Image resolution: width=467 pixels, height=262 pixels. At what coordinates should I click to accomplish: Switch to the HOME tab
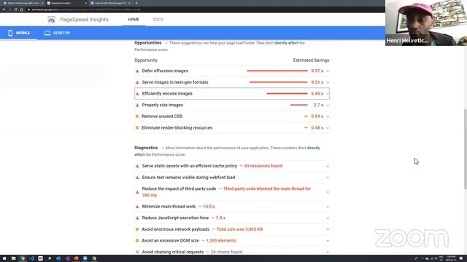134,20
